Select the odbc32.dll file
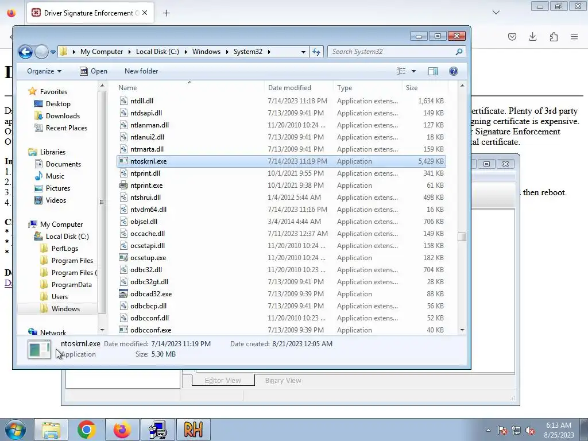This screenshot has height=441, width=588. point(146,270)
